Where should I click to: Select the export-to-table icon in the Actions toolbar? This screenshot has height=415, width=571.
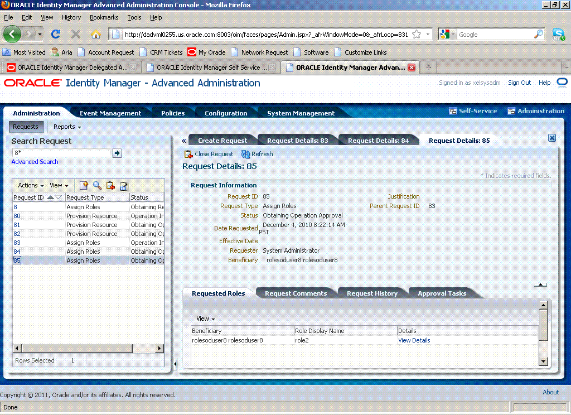[123, 186]
